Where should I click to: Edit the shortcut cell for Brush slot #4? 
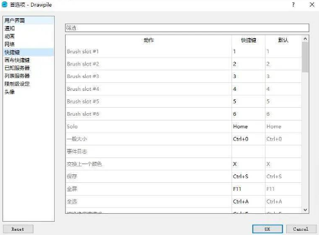249,89
